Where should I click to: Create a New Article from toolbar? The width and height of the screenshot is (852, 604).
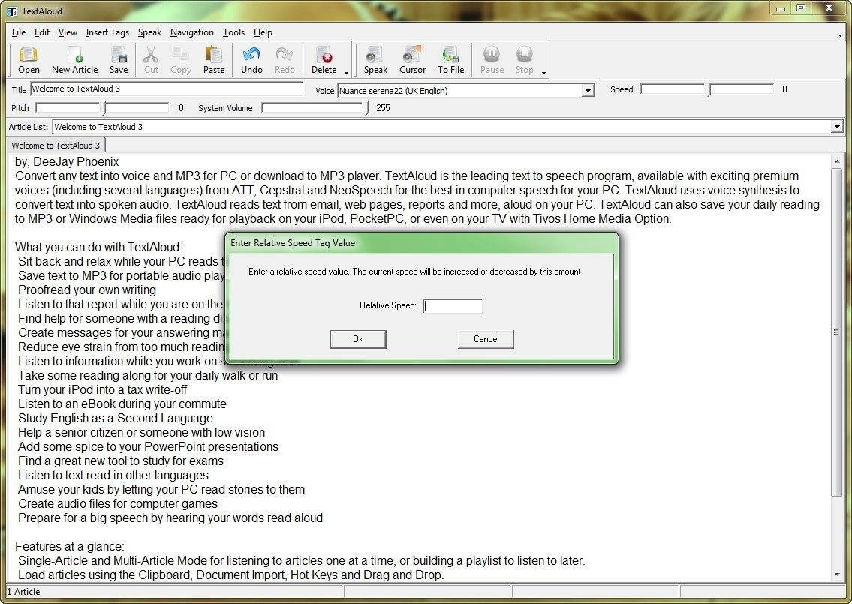[x=74, y=60]
